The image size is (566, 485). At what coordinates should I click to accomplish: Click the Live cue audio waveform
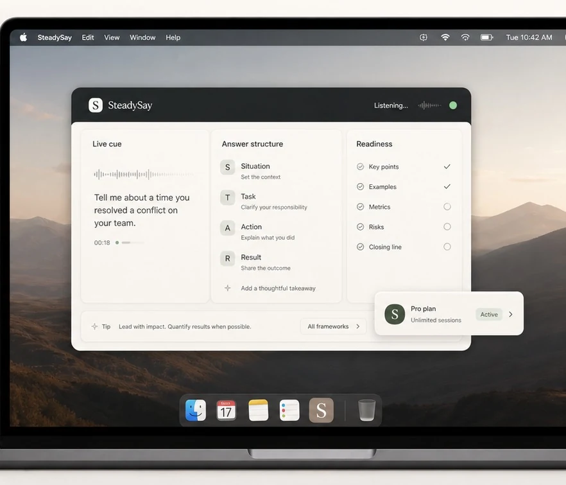click(143, 174)
